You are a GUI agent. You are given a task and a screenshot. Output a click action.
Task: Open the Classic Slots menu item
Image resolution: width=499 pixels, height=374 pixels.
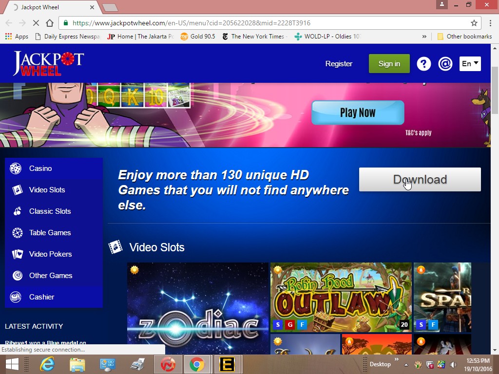click(54, 211)
